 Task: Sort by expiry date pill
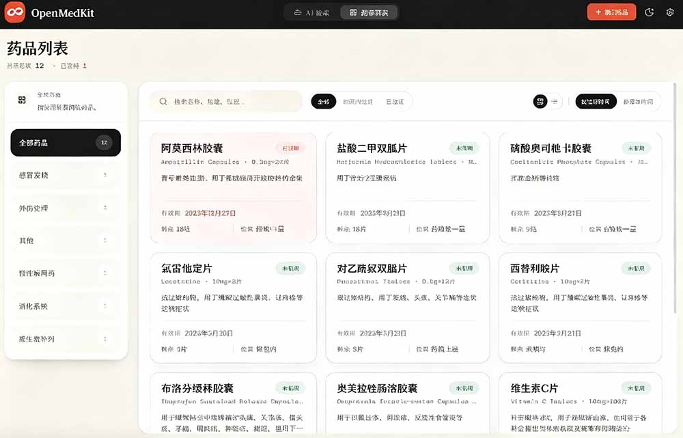coord(596,102)
